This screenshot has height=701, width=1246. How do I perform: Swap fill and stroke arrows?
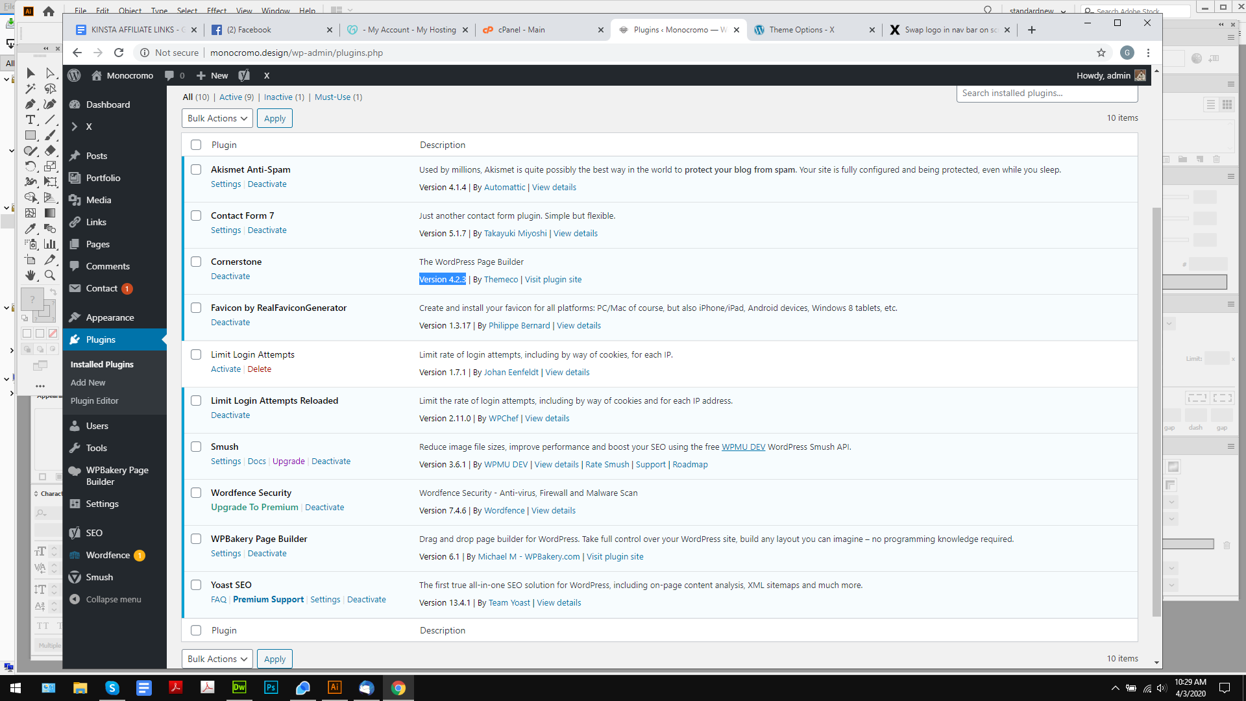click(53, 292)
